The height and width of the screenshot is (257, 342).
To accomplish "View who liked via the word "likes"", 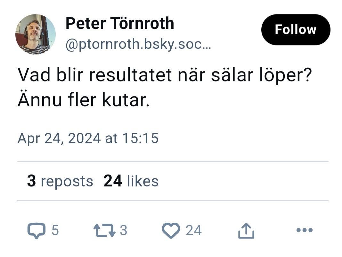I will click(x=142, y=181).
